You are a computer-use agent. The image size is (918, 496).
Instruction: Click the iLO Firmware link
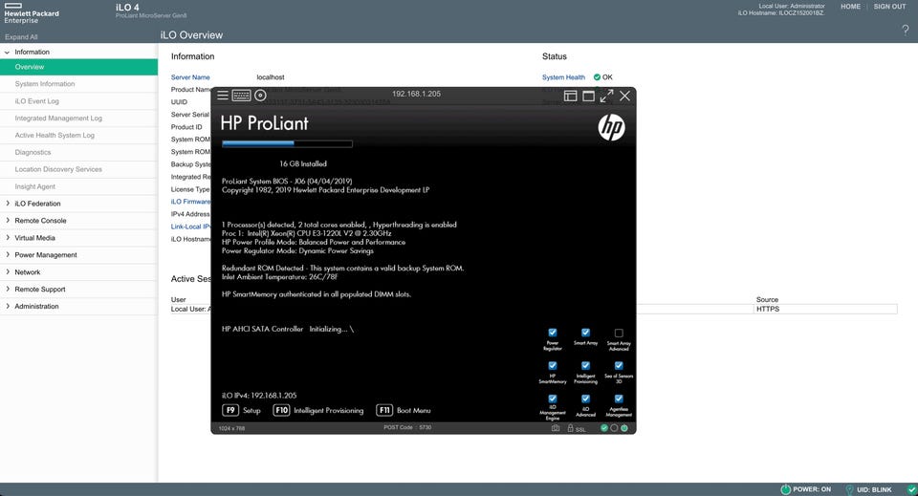click(x=190, y=202)
